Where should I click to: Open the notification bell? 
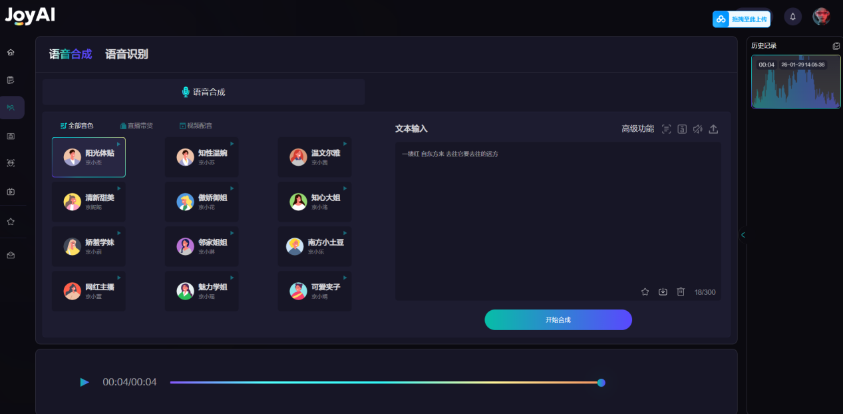coord(792,17)
